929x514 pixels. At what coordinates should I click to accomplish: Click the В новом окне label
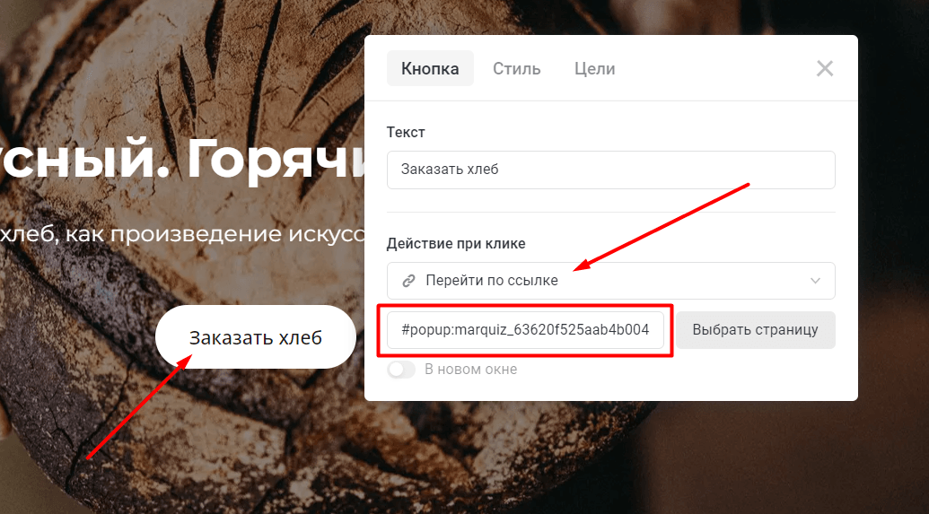[x=471, y=370]
